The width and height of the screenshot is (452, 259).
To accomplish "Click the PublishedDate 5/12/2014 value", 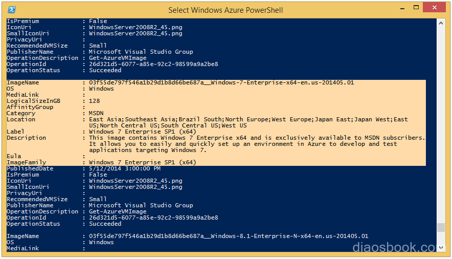I will (x=124, y=168).
